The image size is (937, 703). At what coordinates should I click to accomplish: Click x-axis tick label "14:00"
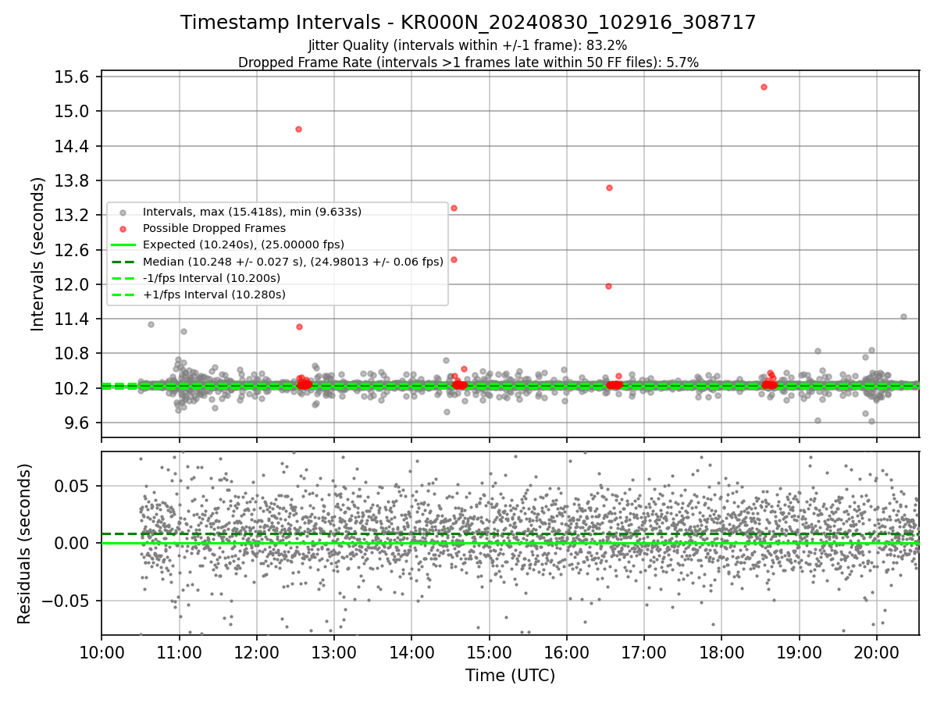click(x=411, y=652)
